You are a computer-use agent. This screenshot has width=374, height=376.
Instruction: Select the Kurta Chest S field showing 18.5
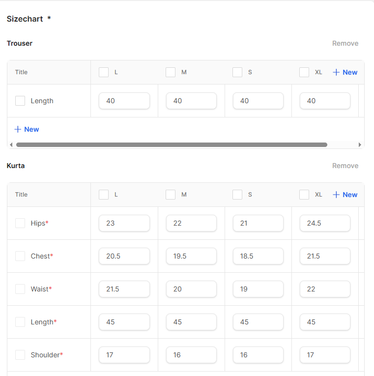258,256
